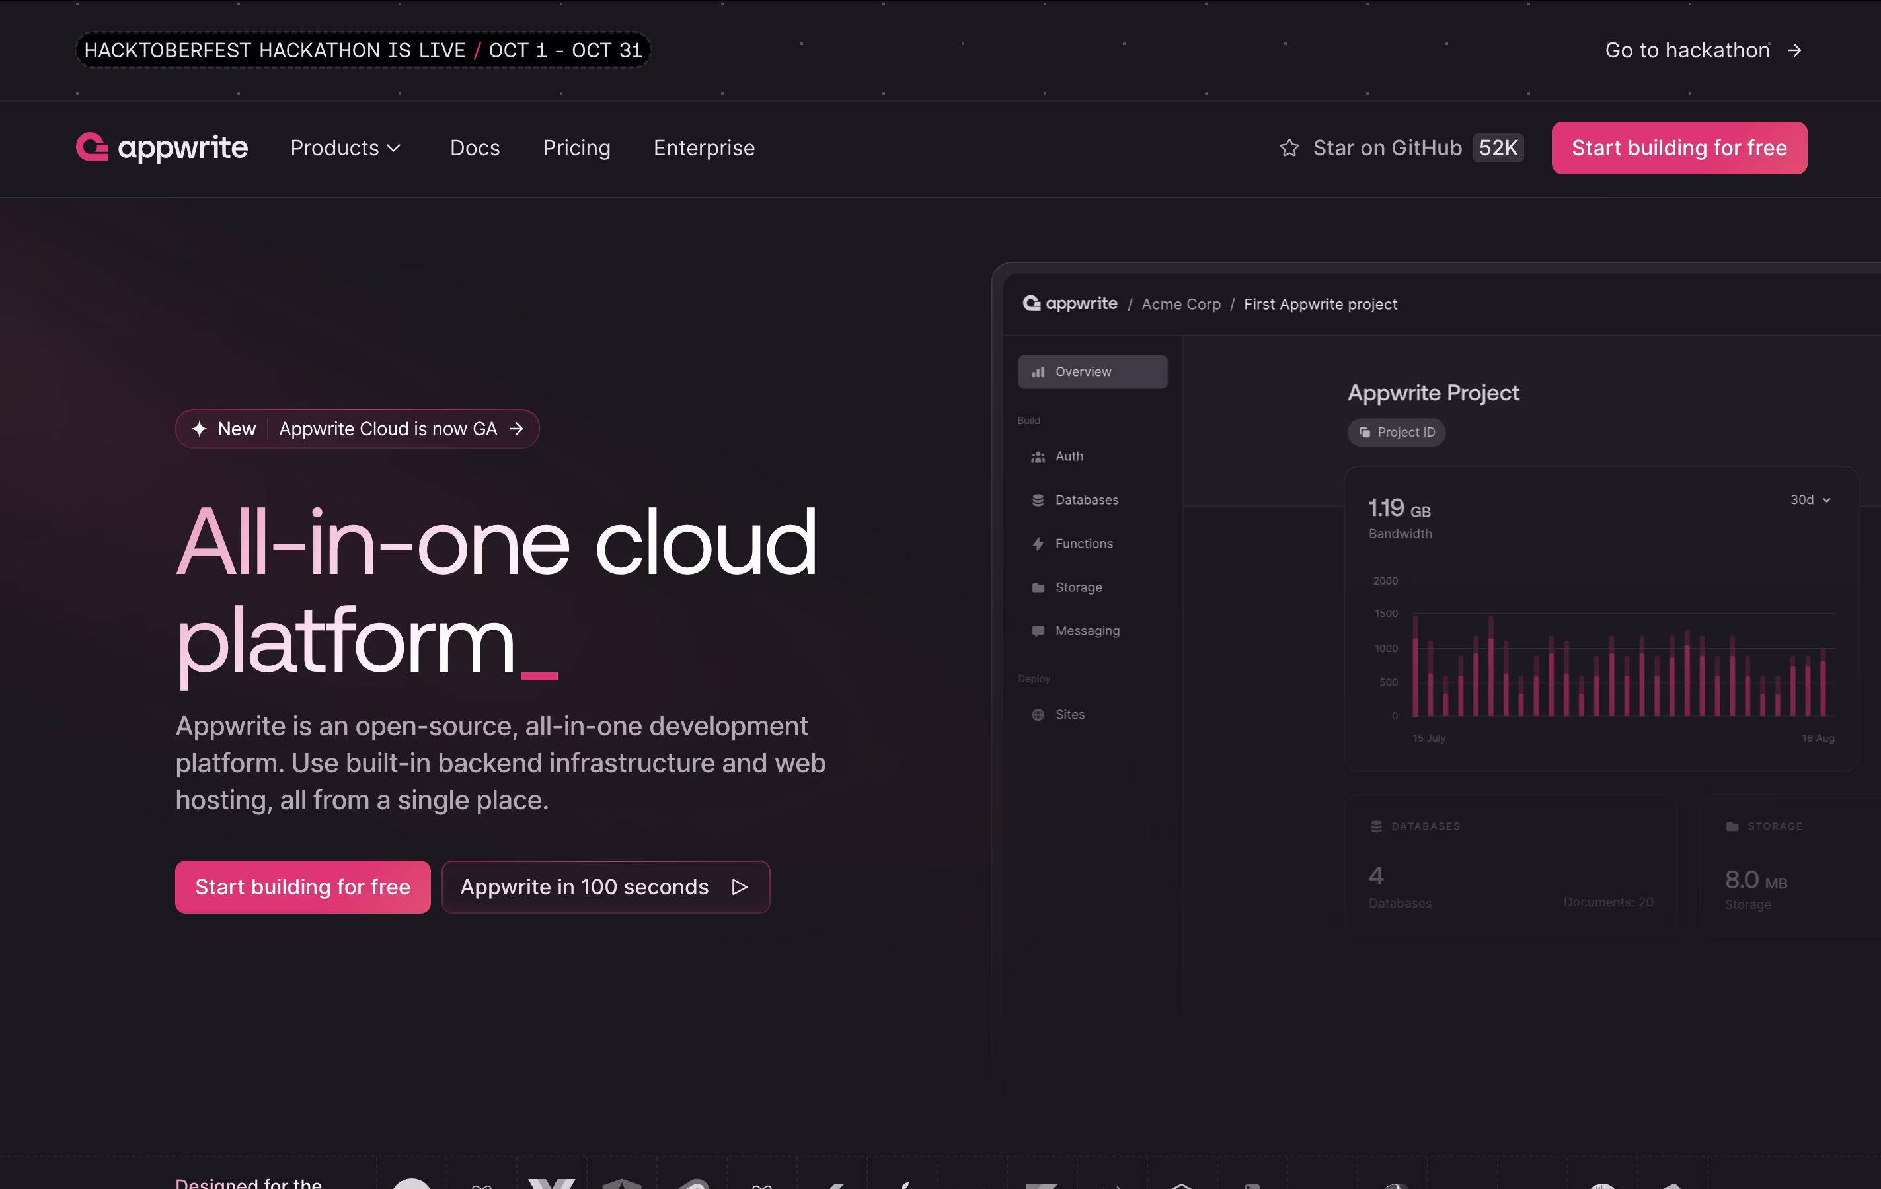Click the sparkle icon next to New
This screenshot has width=1881, height=1189.
199,429
